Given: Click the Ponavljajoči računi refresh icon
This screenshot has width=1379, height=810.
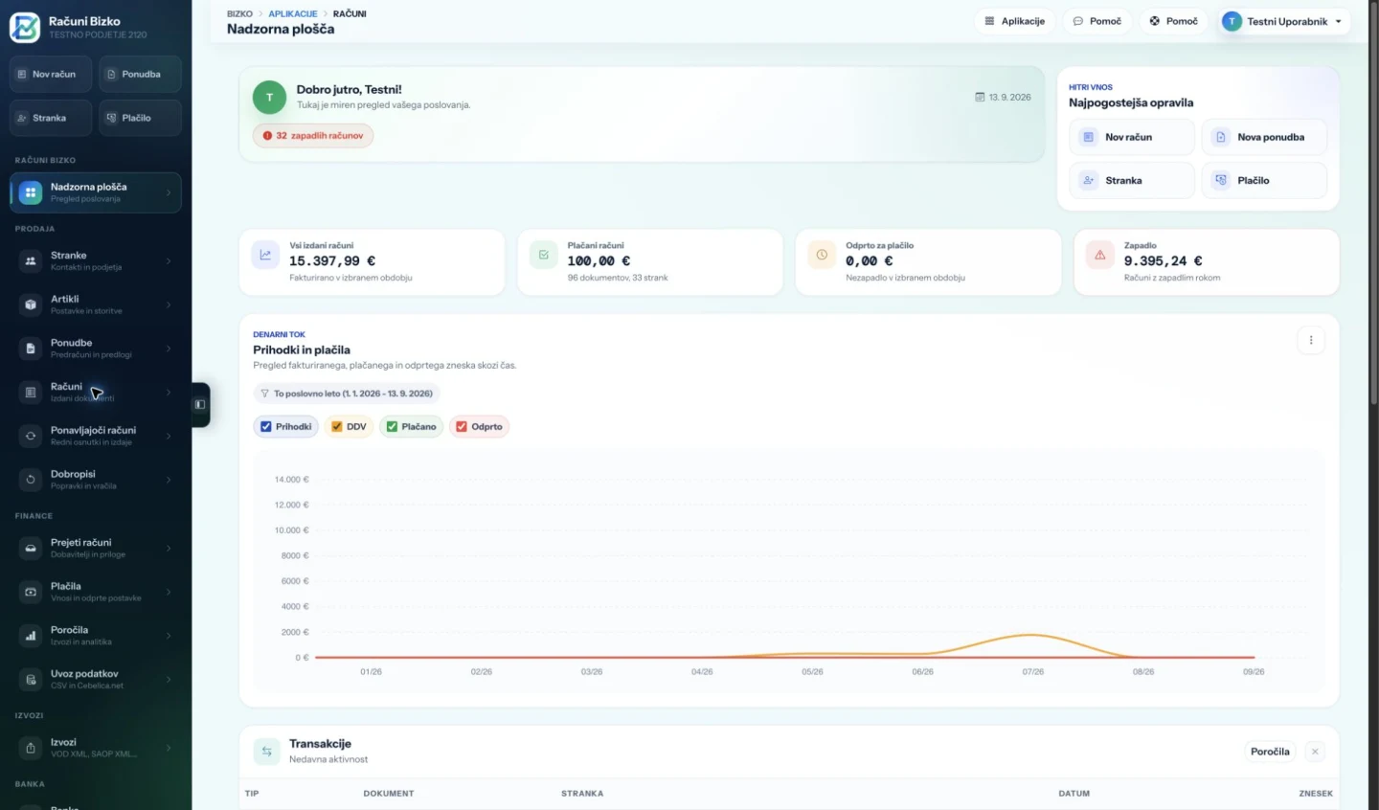Looking at the screenshot, I should click(x=31, y=436).
